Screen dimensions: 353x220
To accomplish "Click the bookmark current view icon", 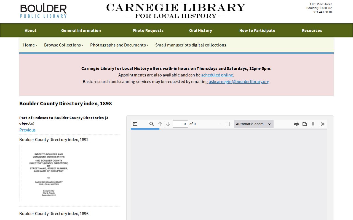I will pos(313,124).
